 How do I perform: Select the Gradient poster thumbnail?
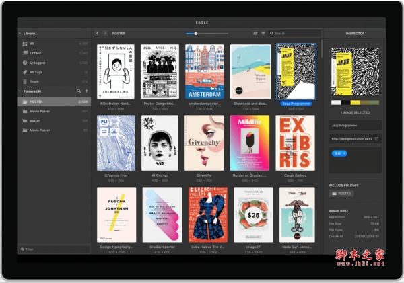162,214
